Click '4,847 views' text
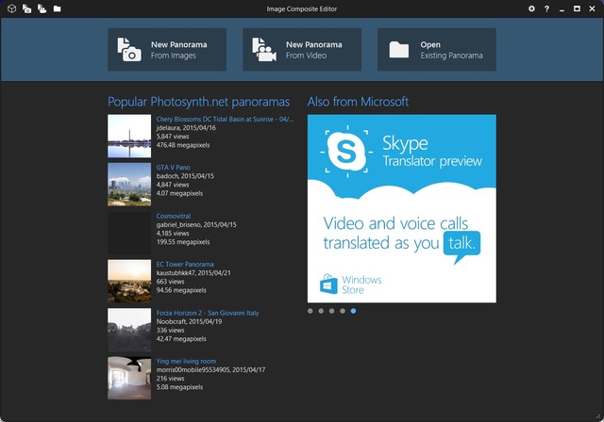604x422 pixels. [x=173, y=185]
